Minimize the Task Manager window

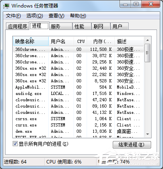pyautogui.click(x=125, y=4)
